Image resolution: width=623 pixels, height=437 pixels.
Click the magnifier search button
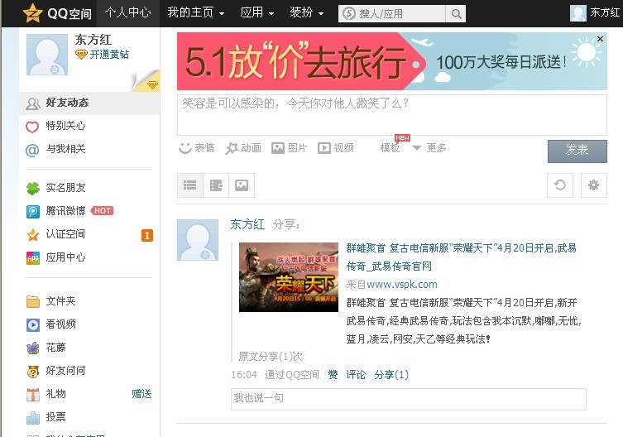[x=456, y=13]
